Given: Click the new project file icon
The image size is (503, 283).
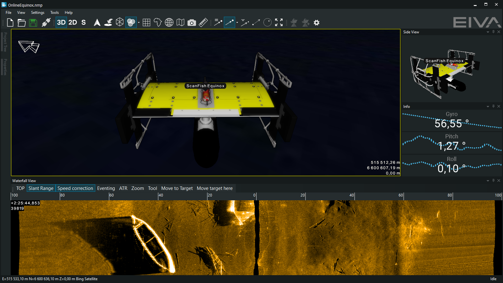Looking at the screenshot, I should point(10,23).
